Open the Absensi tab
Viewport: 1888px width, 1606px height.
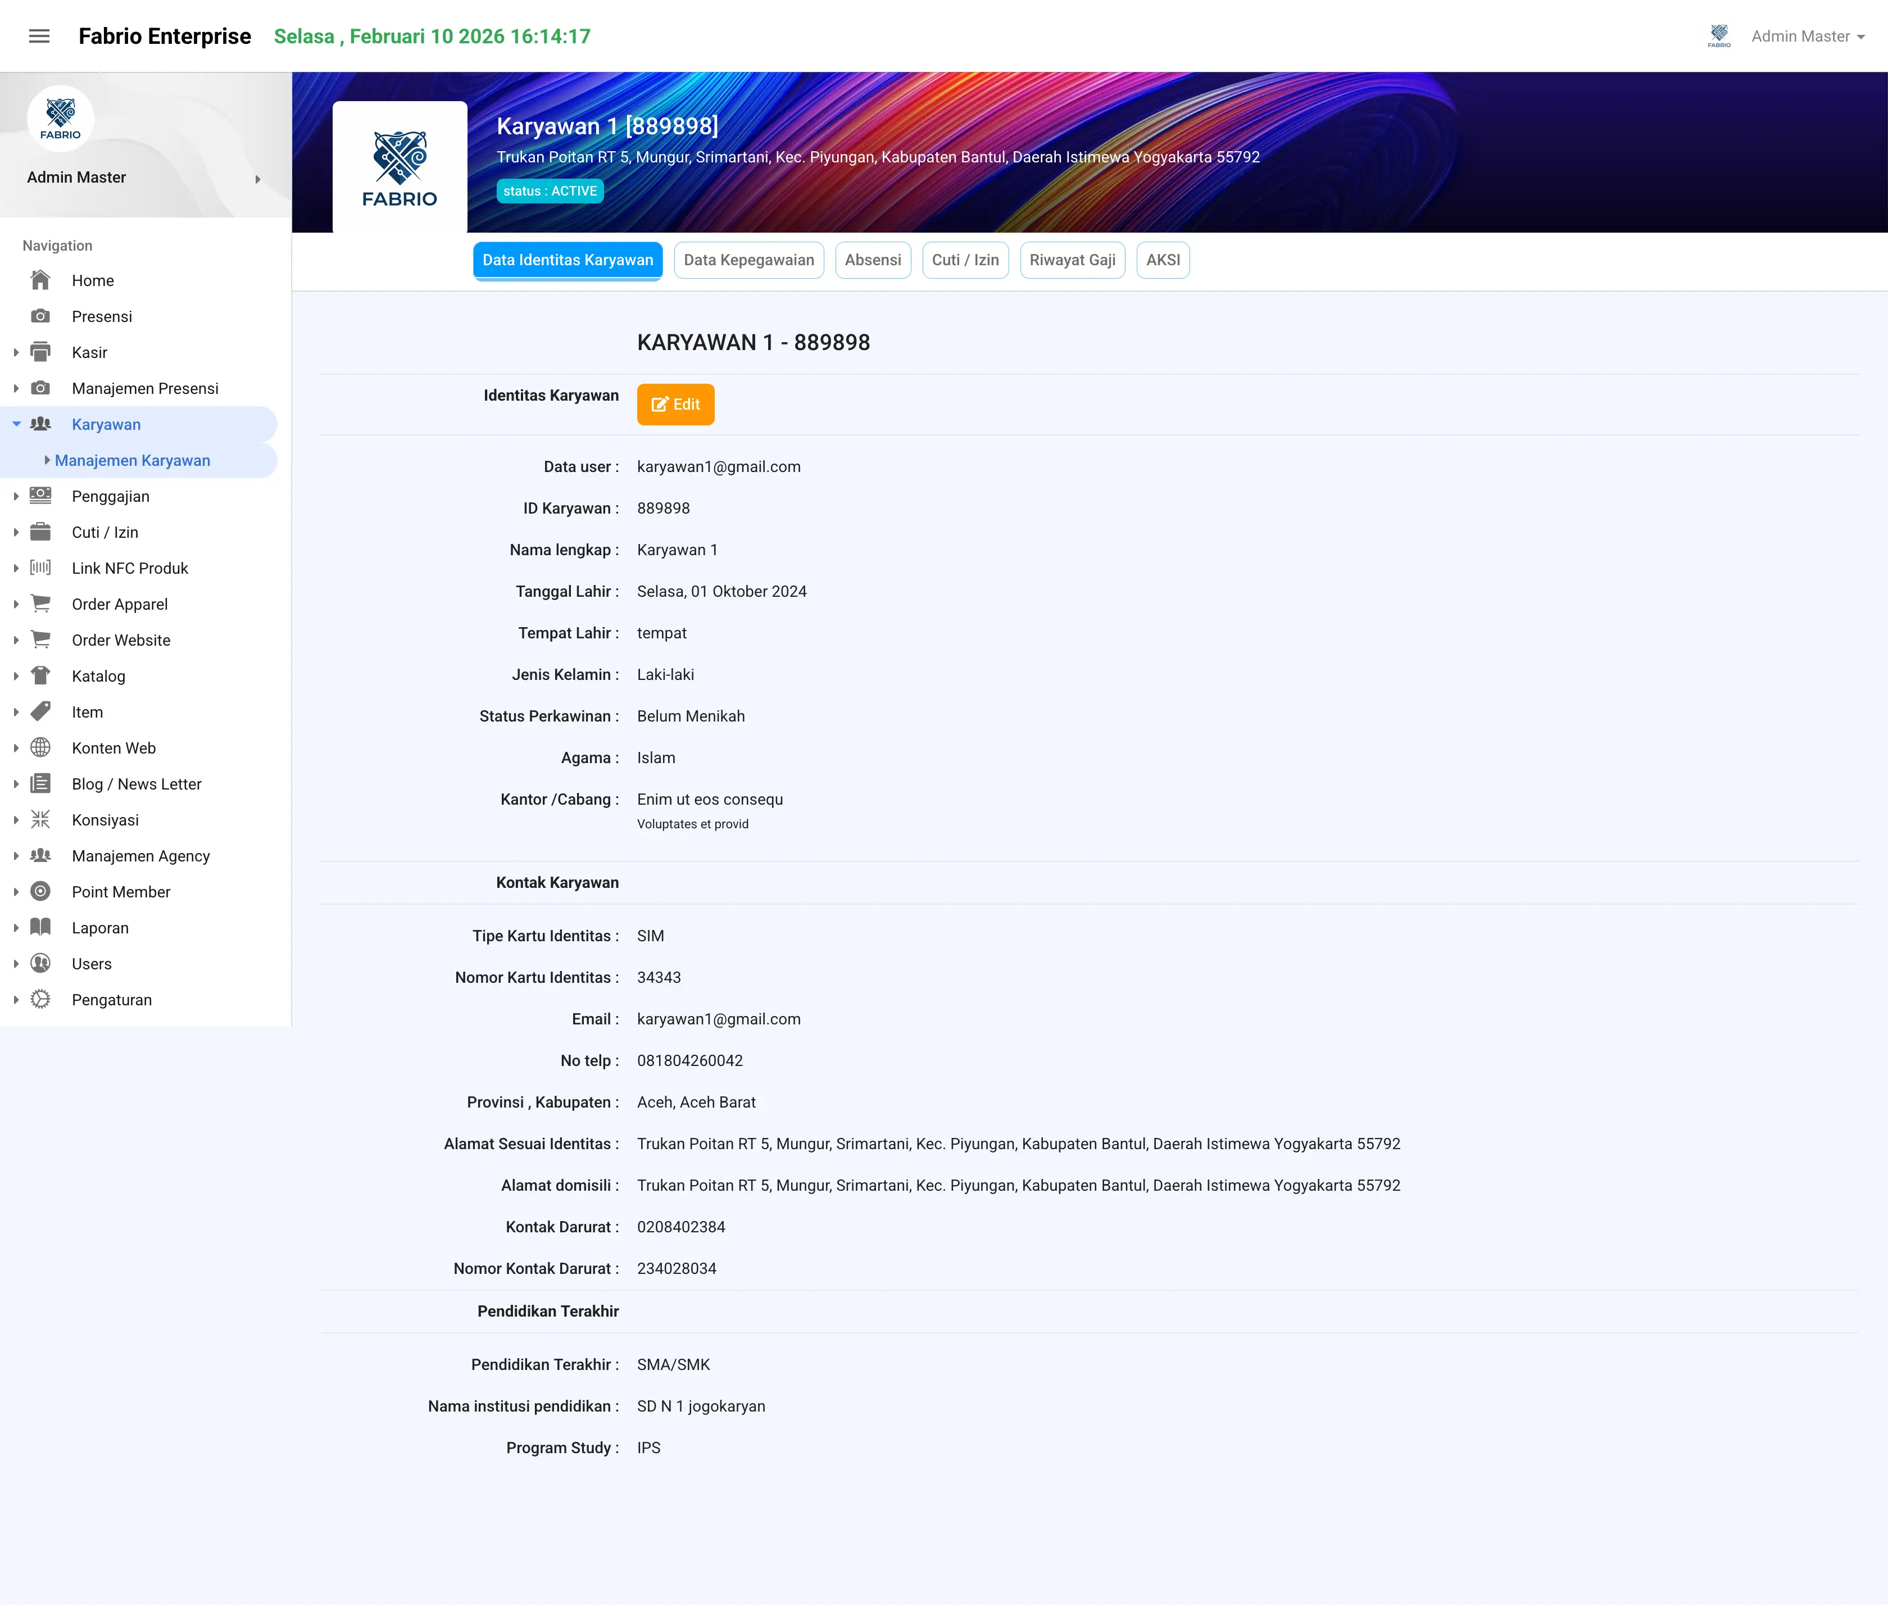(872, 260)
